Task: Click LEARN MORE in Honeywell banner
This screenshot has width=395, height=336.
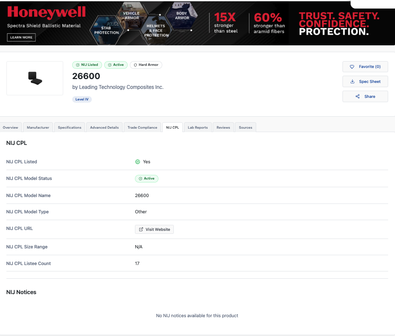Action: [21, 37]
